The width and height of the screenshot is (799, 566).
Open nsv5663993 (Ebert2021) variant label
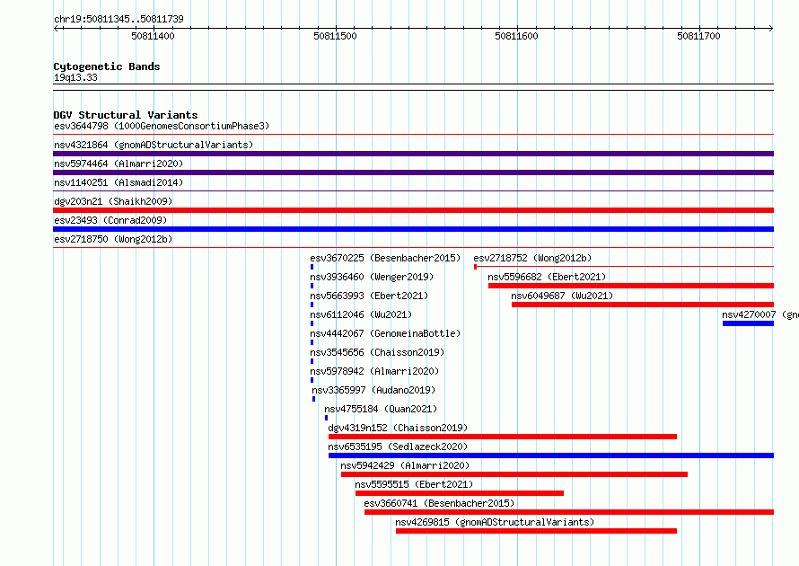(369, 296)
